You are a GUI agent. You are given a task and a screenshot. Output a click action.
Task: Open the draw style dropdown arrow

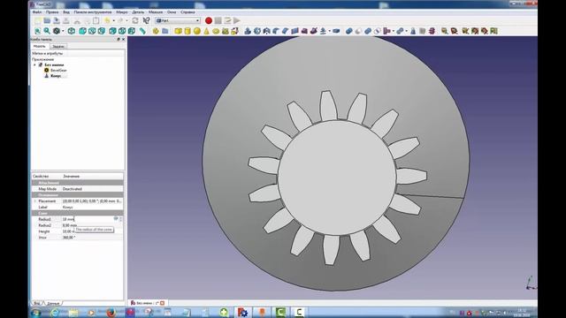(x=63, y=32)
